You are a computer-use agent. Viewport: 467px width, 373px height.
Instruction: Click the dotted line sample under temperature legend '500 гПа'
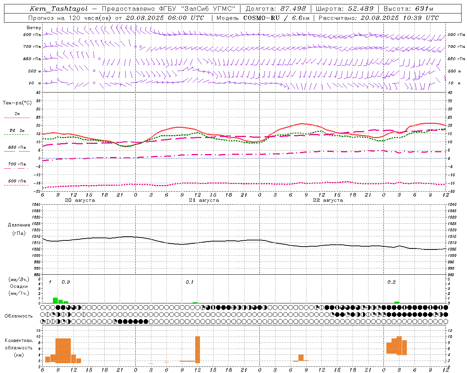tap(16, 185)
